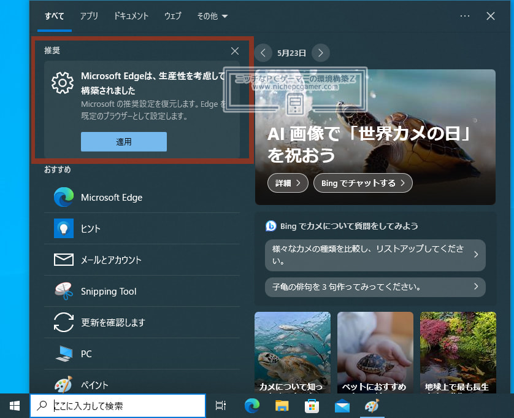Screen dimensions: 514x418
Task: Open the three-dot options menu
Action: [x=465, y=16]
